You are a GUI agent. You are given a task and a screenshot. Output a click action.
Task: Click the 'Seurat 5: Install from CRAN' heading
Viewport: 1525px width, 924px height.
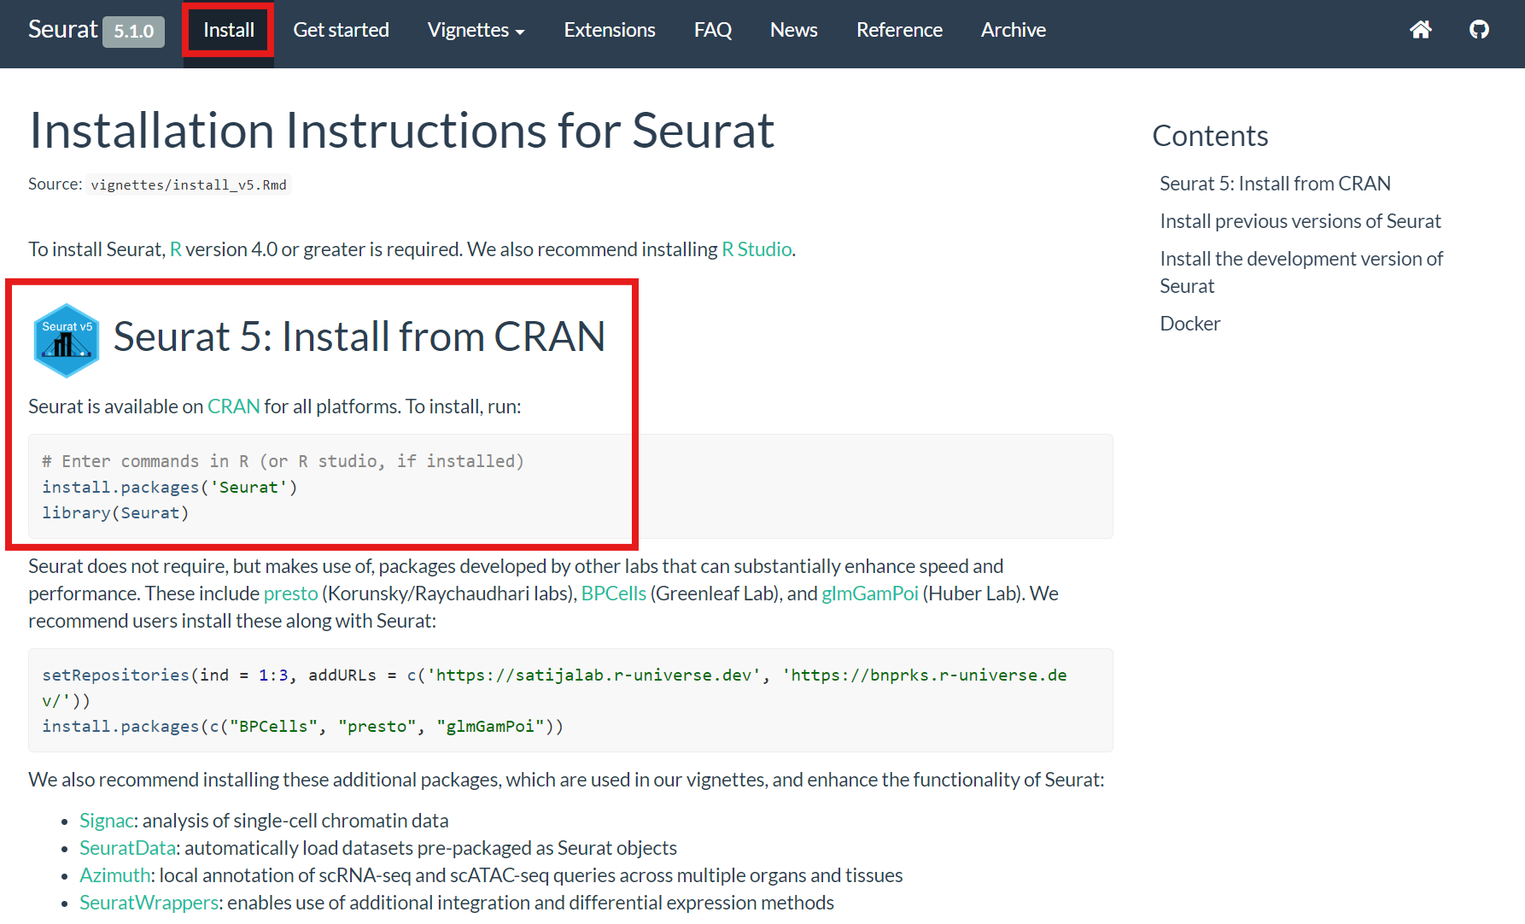(x=359, y=336)
